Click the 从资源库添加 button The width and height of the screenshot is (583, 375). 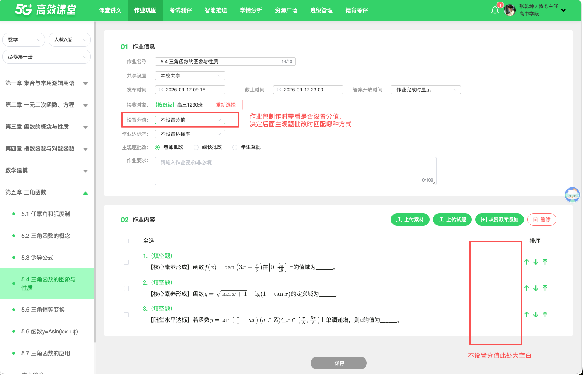tap(500, 220)
